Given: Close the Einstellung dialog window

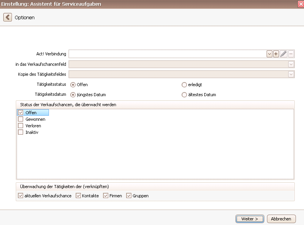Looking at the screenshot, I should coord(301,4).
